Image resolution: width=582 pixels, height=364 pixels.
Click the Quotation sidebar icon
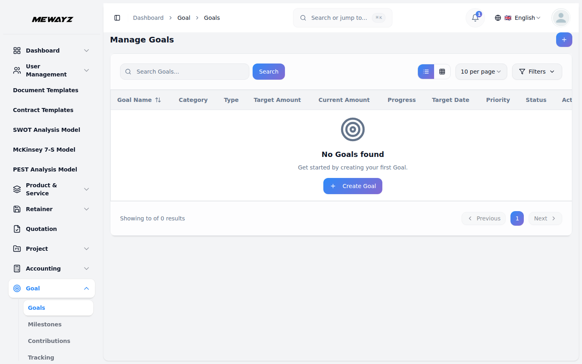(17, 229)
